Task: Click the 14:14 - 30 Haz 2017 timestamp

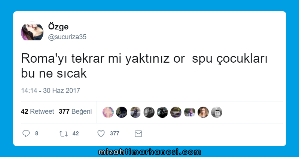Action: point(51,91)
